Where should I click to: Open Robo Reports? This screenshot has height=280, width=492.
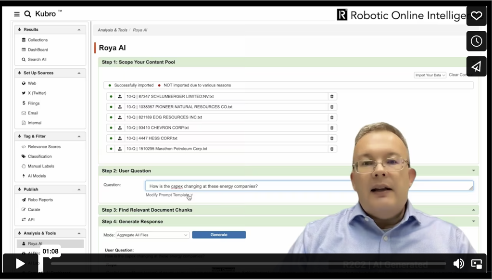[40, 200]
